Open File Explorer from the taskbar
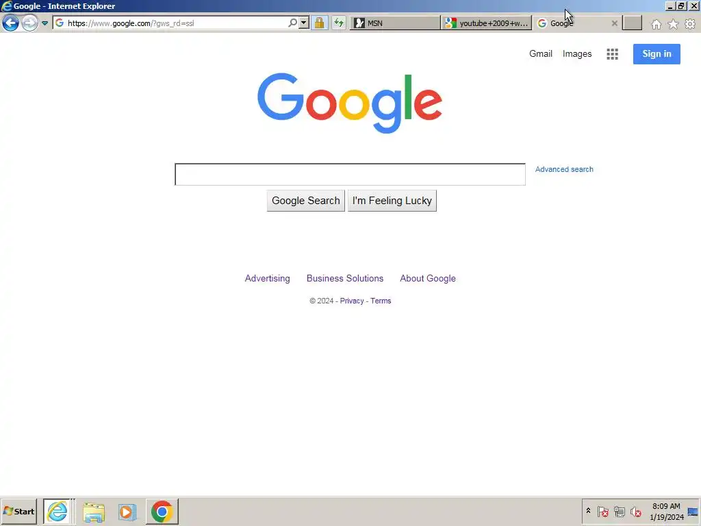This screenshot has width=701, height=526. point(94,512)
